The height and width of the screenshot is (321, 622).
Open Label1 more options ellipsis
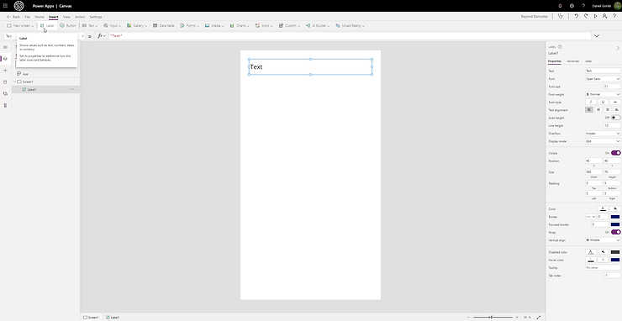pos(71,90)
